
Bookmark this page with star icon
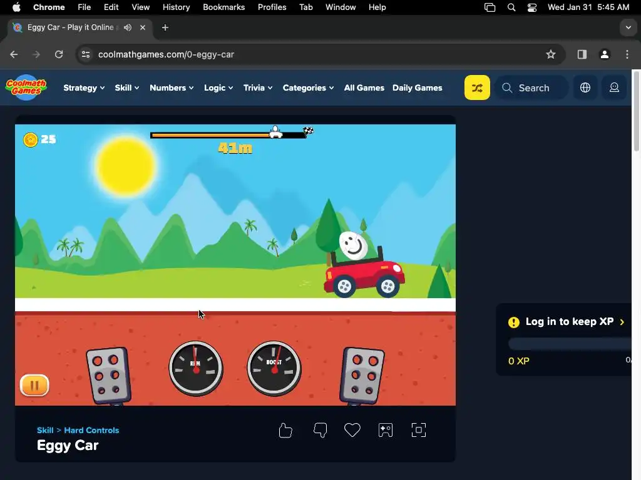(x=551, y=54)
